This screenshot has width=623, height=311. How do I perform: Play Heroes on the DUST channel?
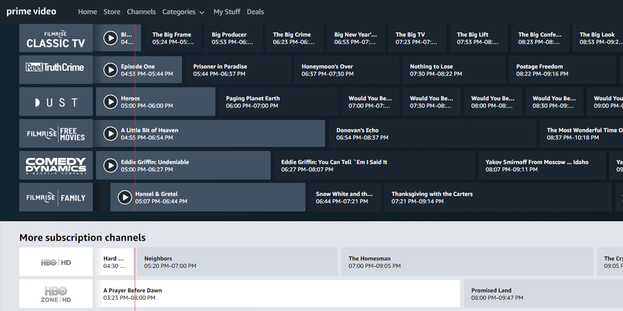click(x=110, y=101)
